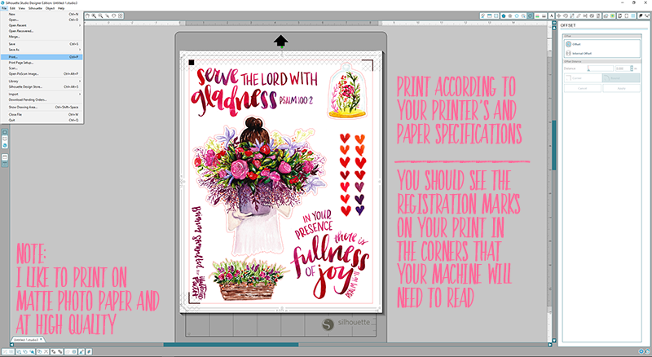Open the Rotate panel icon
This screenshot has width=652, height=357.
[x=566, y=15]
